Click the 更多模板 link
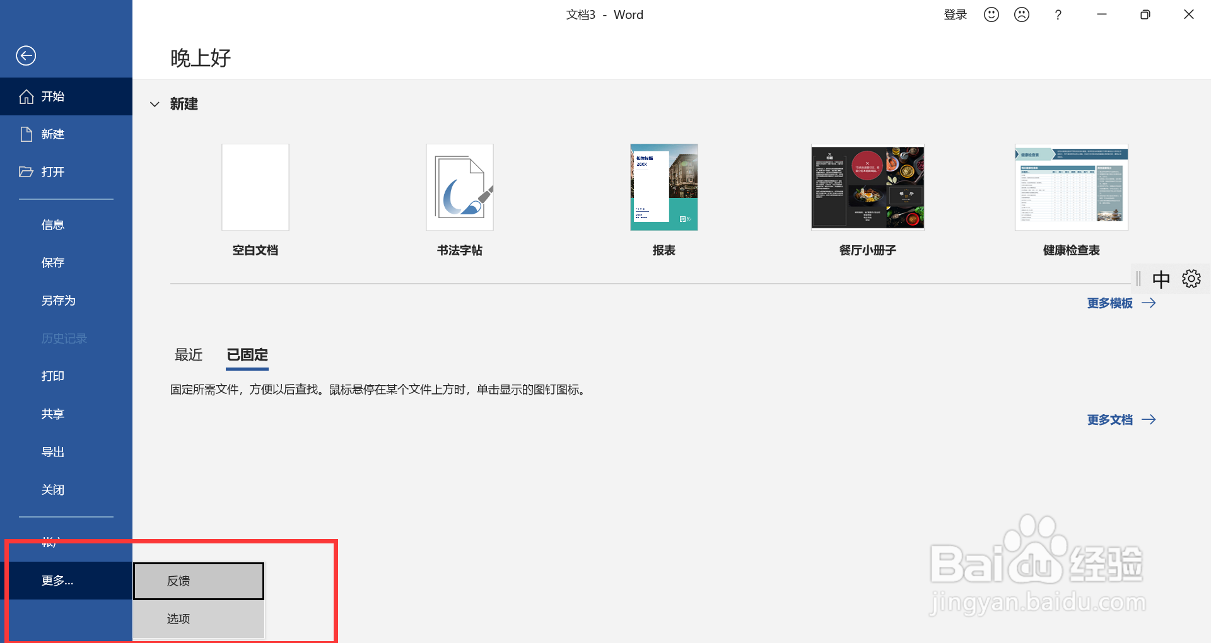Viewport: 1211px width, 643px height. point(1121,303)
